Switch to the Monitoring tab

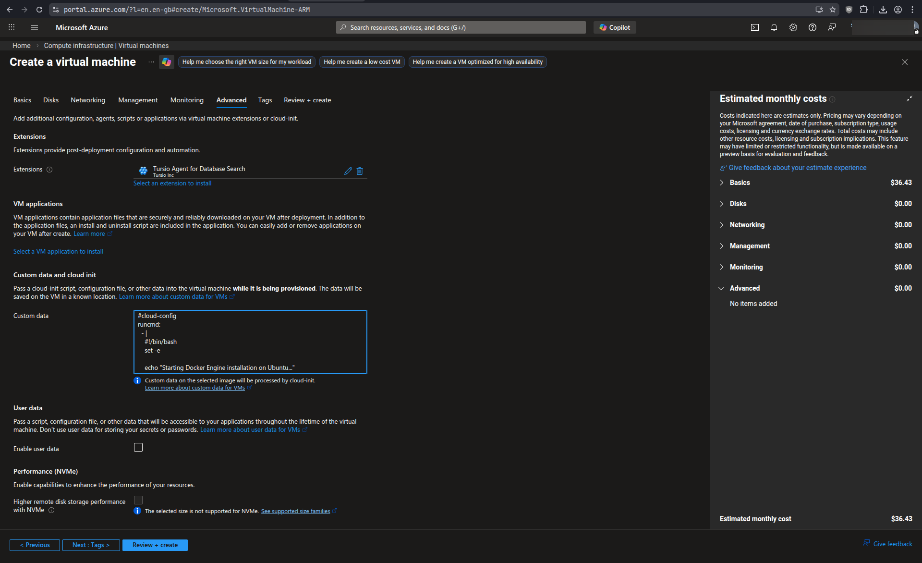187,100
